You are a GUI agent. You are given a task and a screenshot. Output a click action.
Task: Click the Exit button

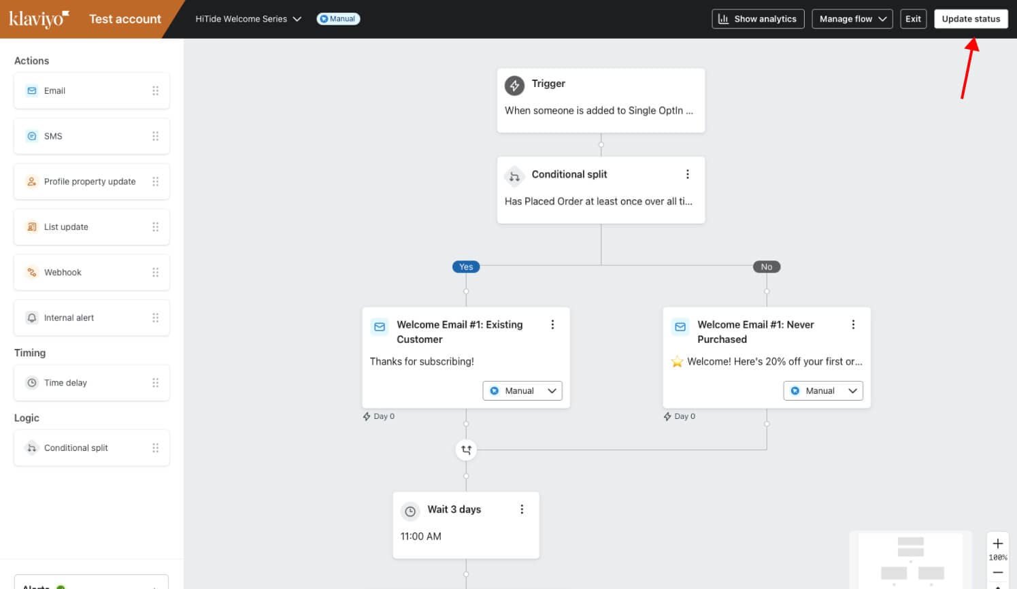click(913, 19)
